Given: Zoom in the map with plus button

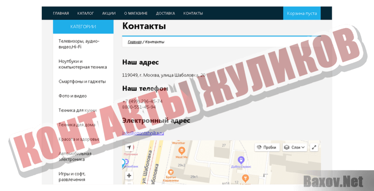Looking at the screenshot, I should pyautogui.click(x=129, y=176).
